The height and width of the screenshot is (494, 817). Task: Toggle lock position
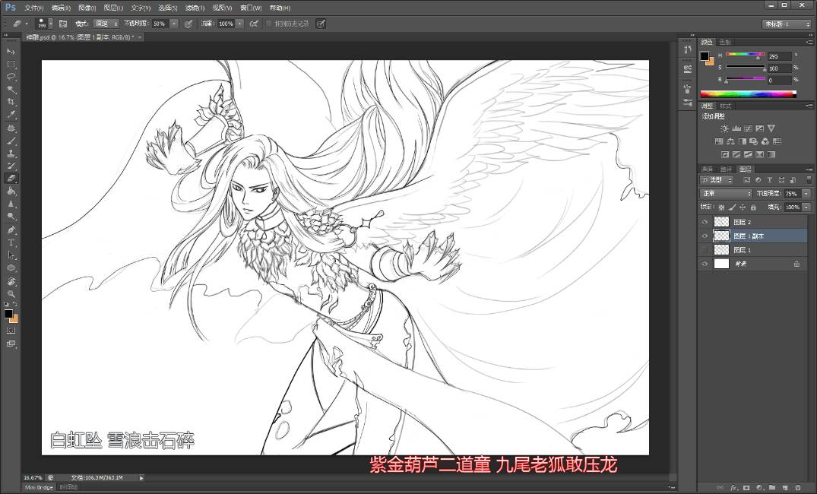click(743, 207)
